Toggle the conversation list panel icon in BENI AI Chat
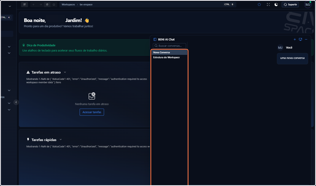 (155, 39)
